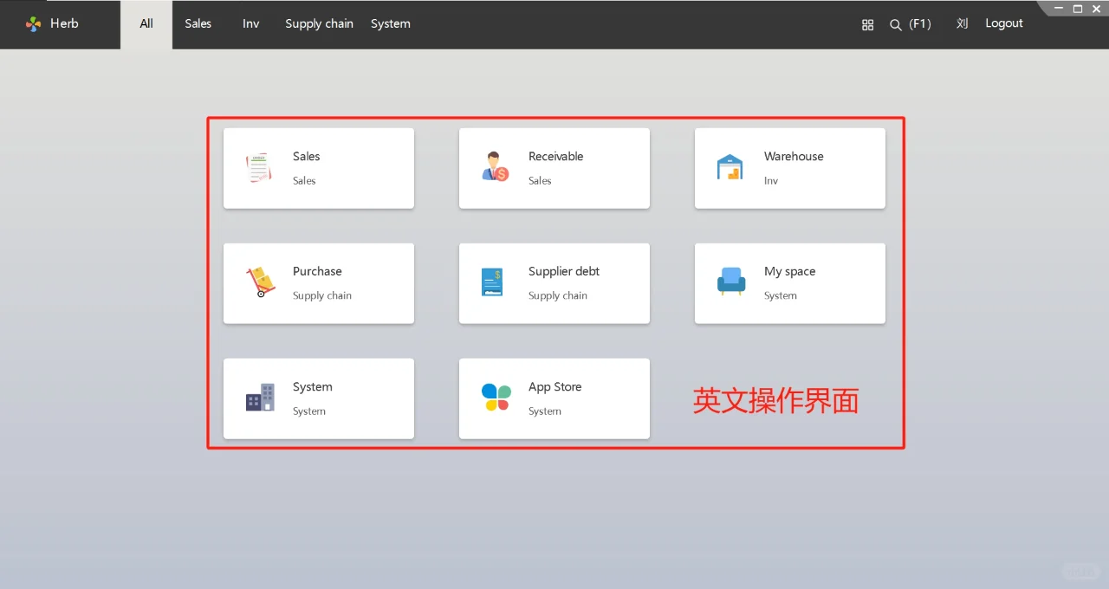Click the My space card title text

pos(789,271)
